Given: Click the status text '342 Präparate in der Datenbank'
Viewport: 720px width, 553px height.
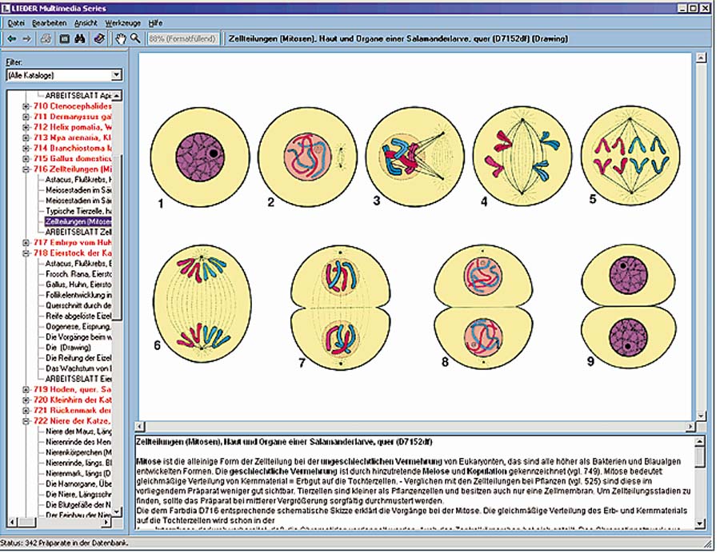Looking at the screenshot, I should point(75,543).
